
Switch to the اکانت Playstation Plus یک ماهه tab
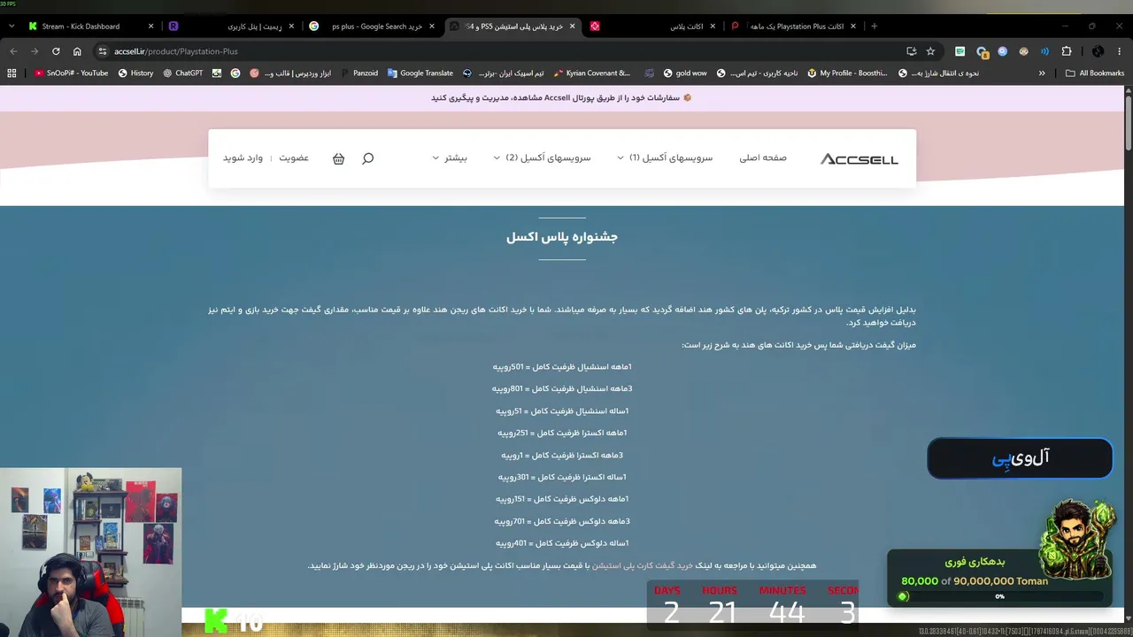pos(793,27)
